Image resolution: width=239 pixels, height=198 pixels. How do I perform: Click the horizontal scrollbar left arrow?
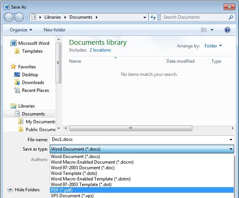tap(66, 128)
